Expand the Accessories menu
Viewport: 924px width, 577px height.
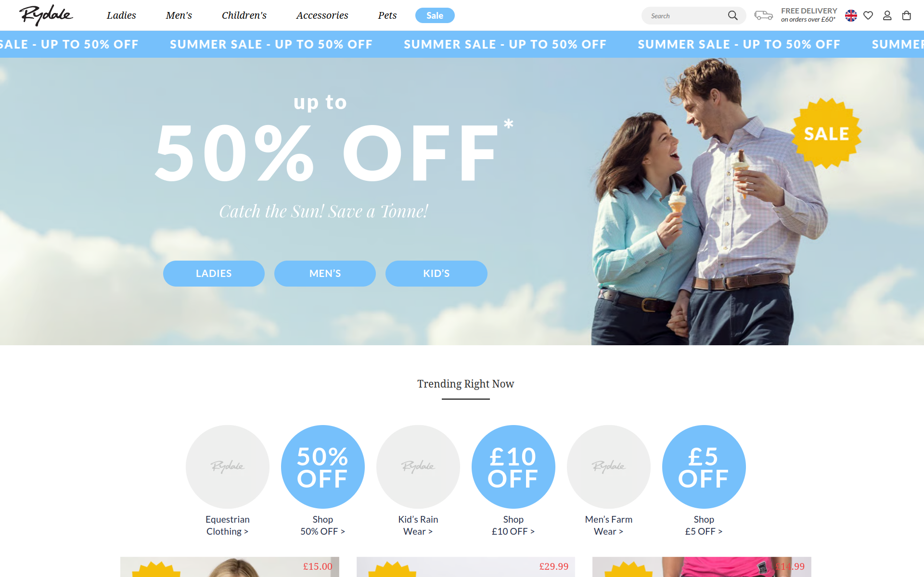(322, 15)
